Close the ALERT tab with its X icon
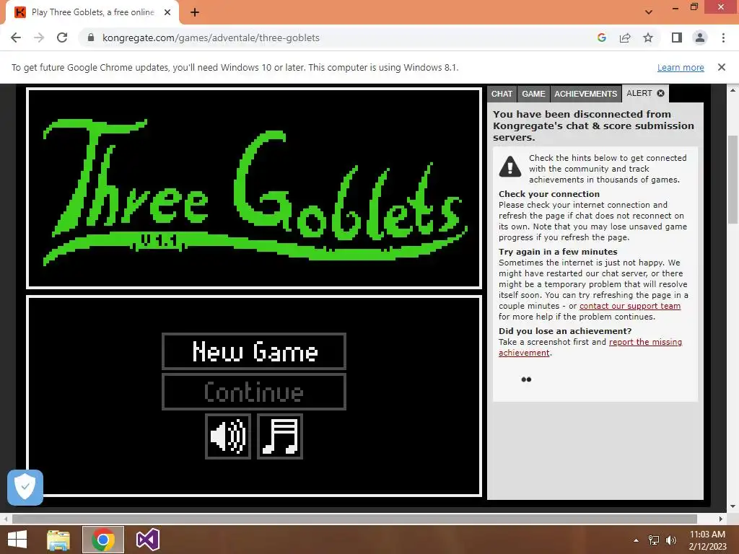Screen dimensions: 739x554 pyautogui.click(x=661, y=93)
